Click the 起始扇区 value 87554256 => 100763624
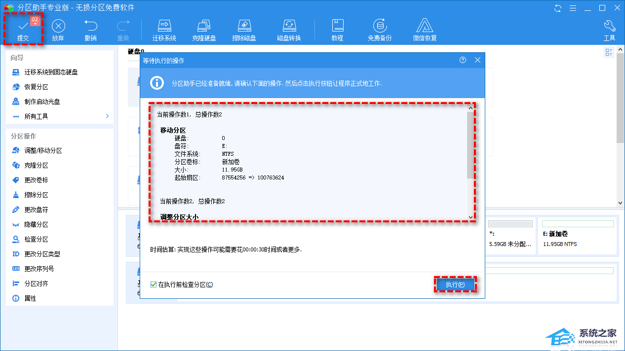This screenshot has height=351, width=625. point(253,177)
